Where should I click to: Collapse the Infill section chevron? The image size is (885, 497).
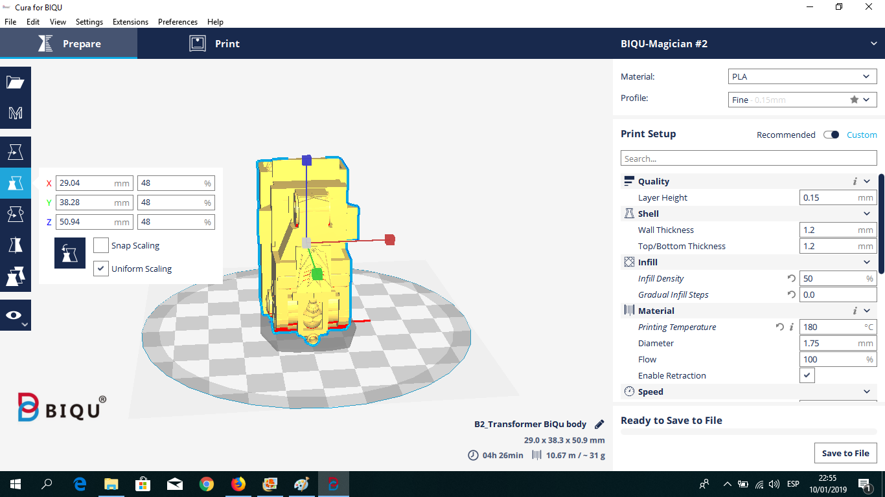(x=867, y=262)
